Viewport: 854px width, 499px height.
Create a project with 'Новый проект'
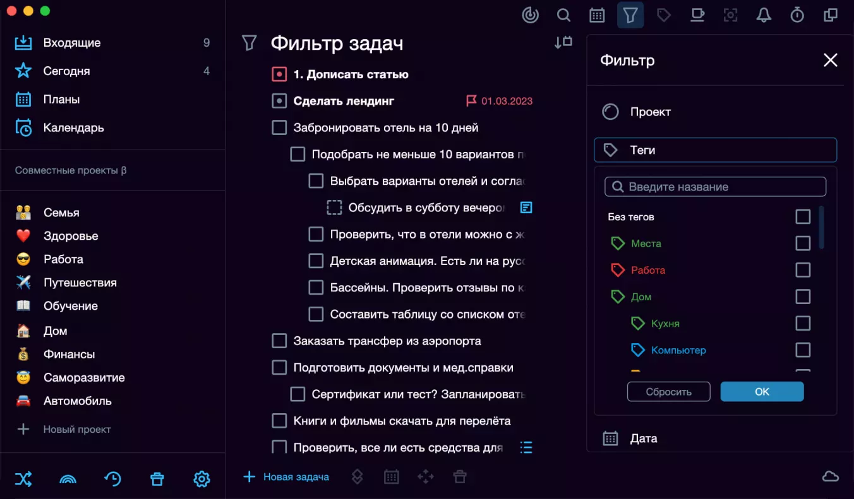click(x=63, y=430)
